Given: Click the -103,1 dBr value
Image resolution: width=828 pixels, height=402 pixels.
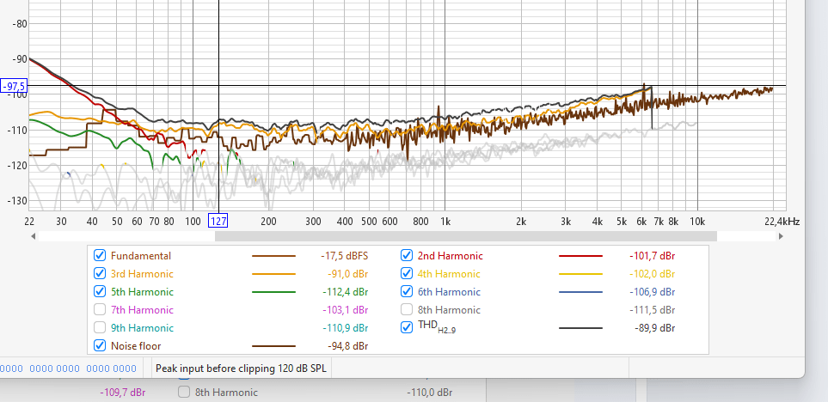Looking at the screenshot, I should pos(346,310).
